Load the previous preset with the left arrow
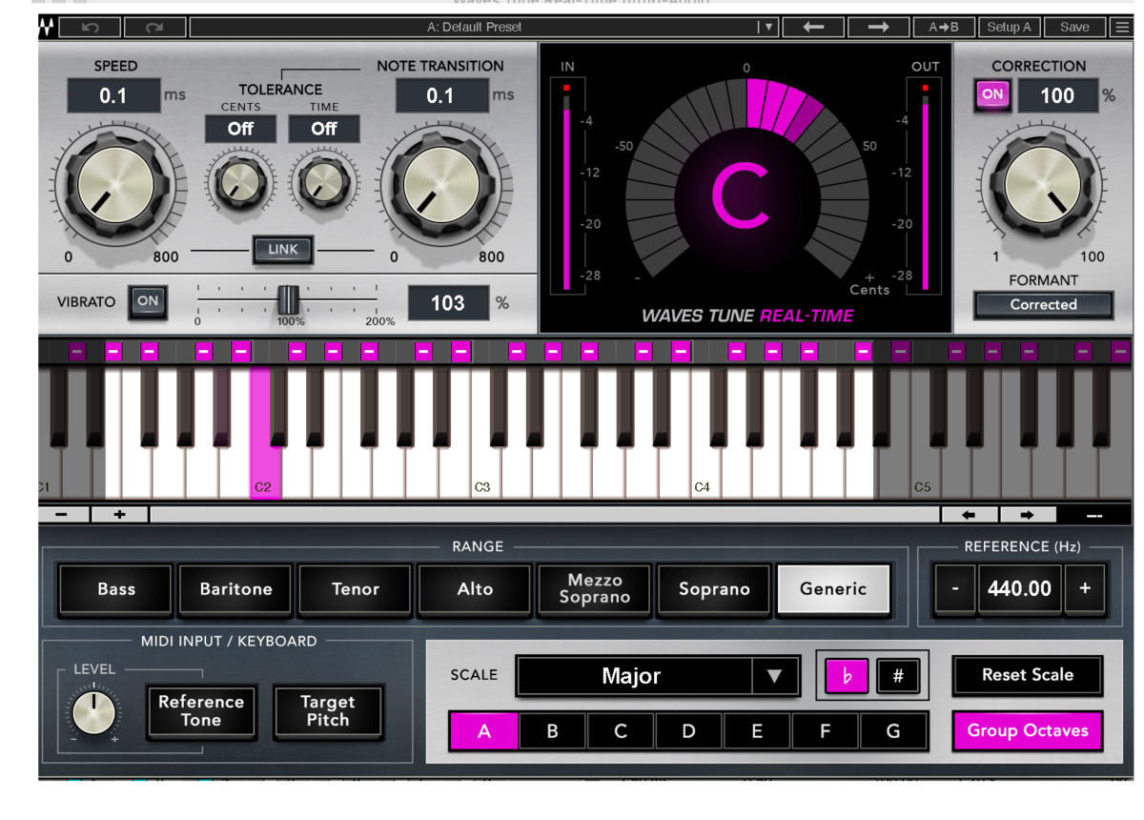 click(813, 27)
